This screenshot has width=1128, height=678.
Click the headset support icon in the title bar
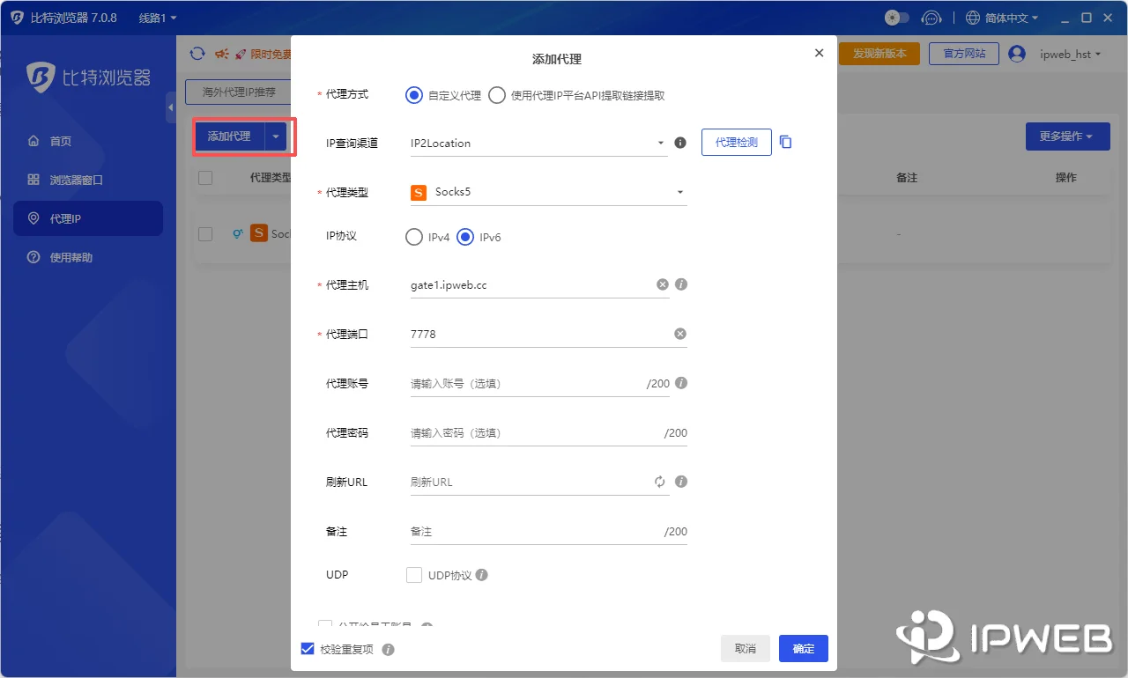click(932, 17)
